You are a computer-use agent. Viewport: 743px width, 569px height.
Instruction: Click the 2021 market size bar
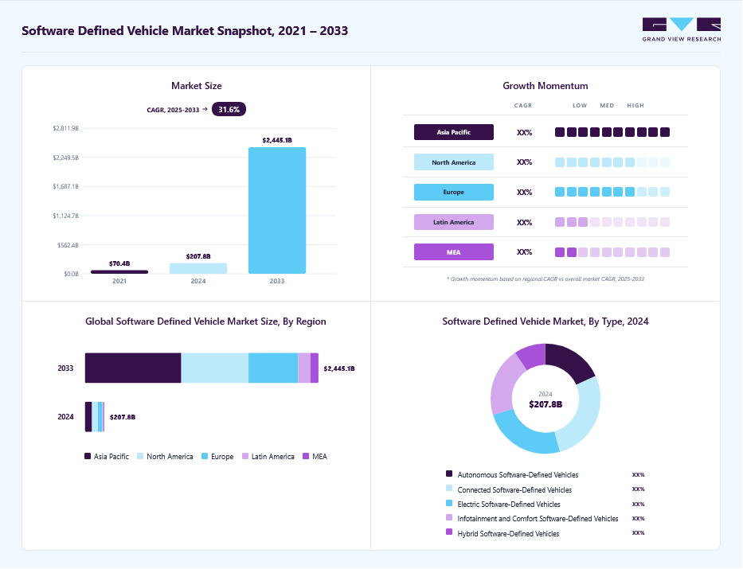tap(119, 271)
